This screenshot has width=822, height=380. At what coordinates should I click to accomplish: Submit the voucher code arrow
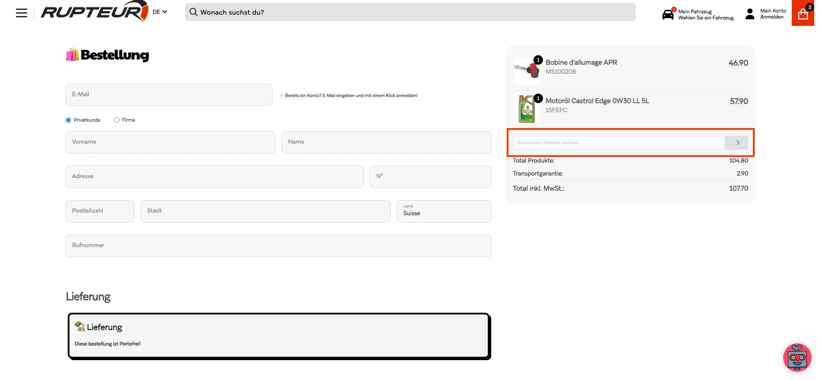[x=737, y=142]
